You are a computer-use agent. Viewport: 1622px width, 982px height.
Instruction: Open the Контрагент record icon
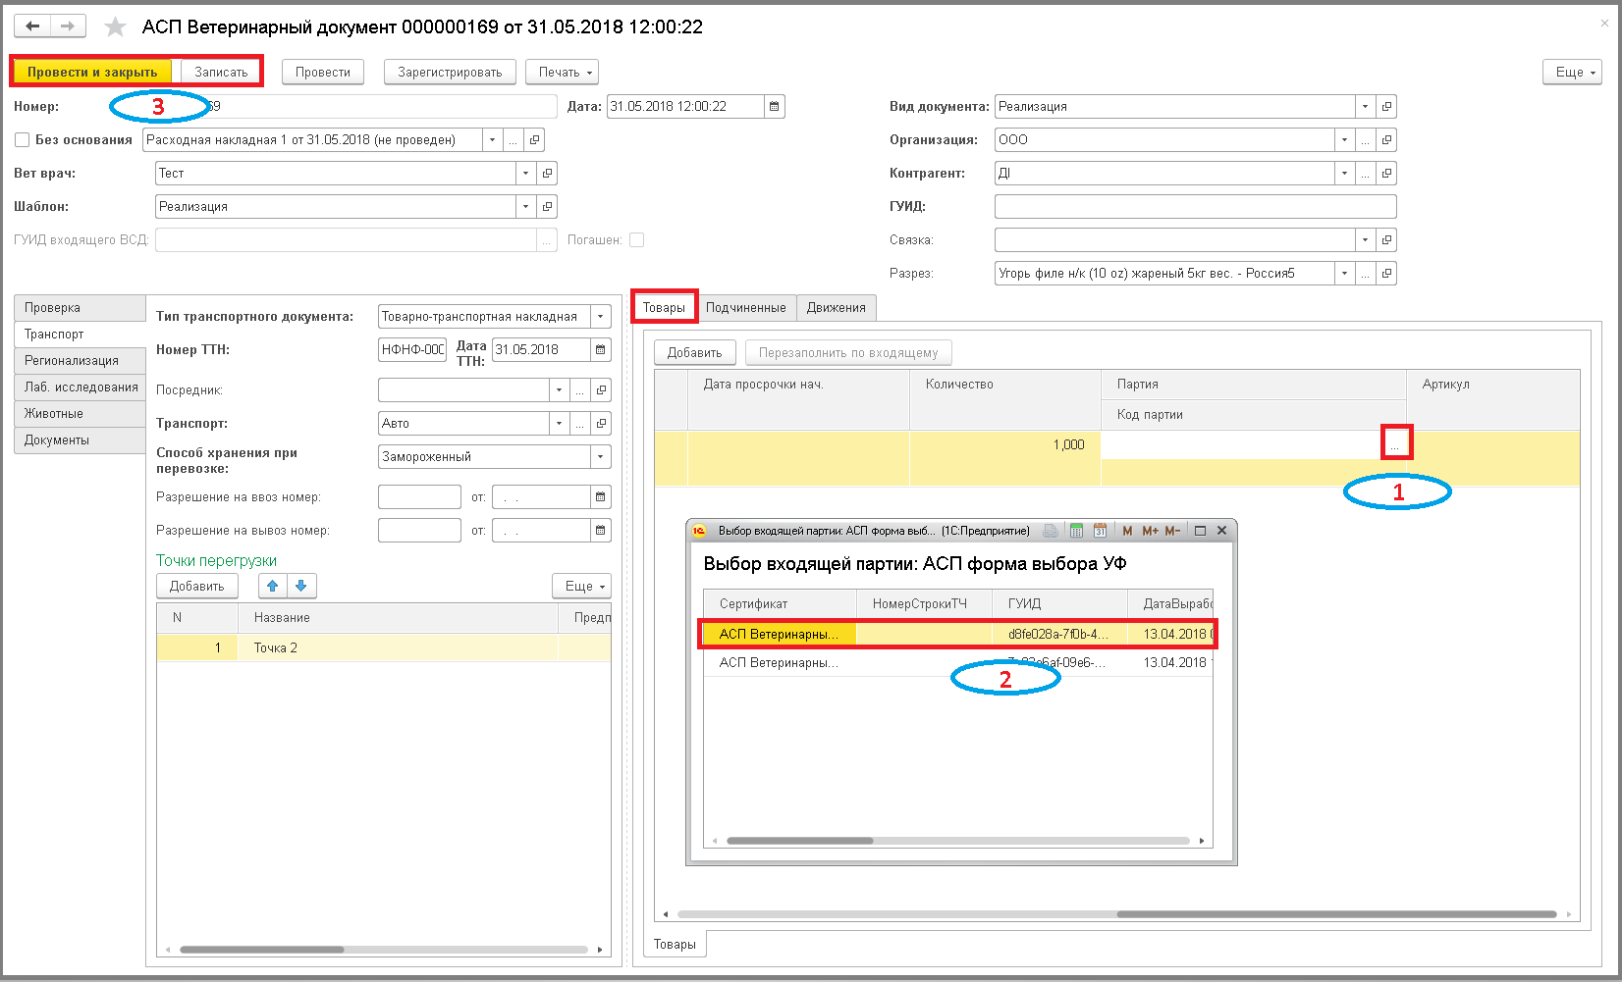point(1386,173)
